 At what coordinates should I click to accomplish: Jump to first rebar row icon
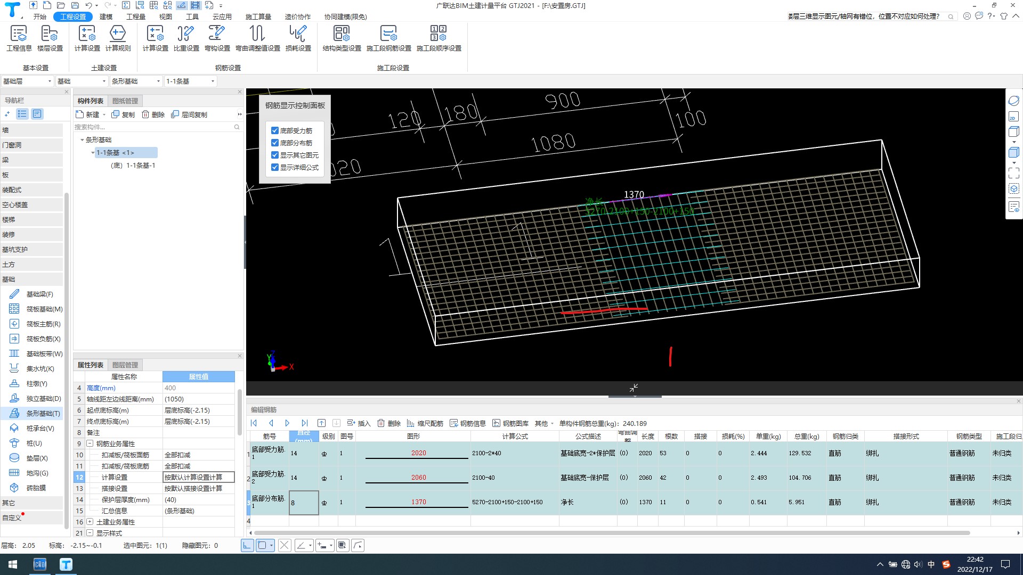(x=254, y=423)
